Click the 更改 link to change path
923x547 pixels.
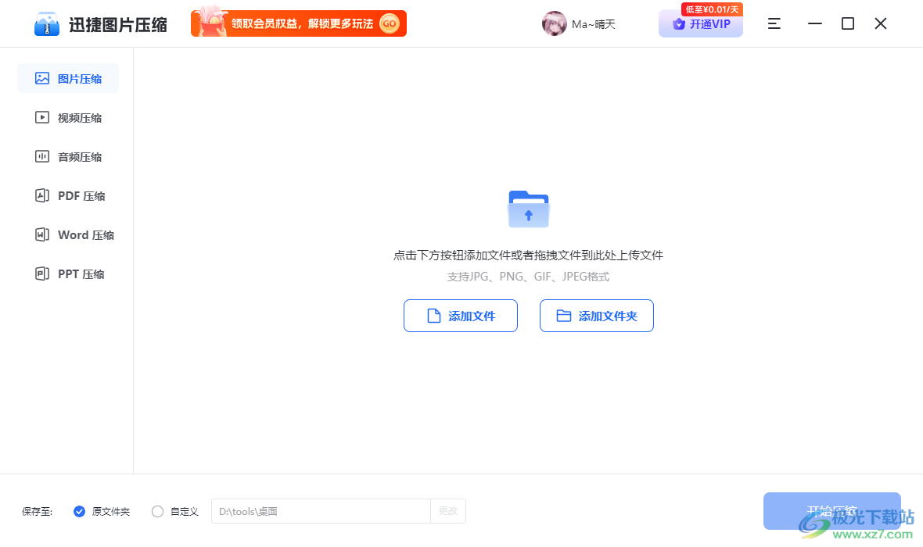click(447, 511)
